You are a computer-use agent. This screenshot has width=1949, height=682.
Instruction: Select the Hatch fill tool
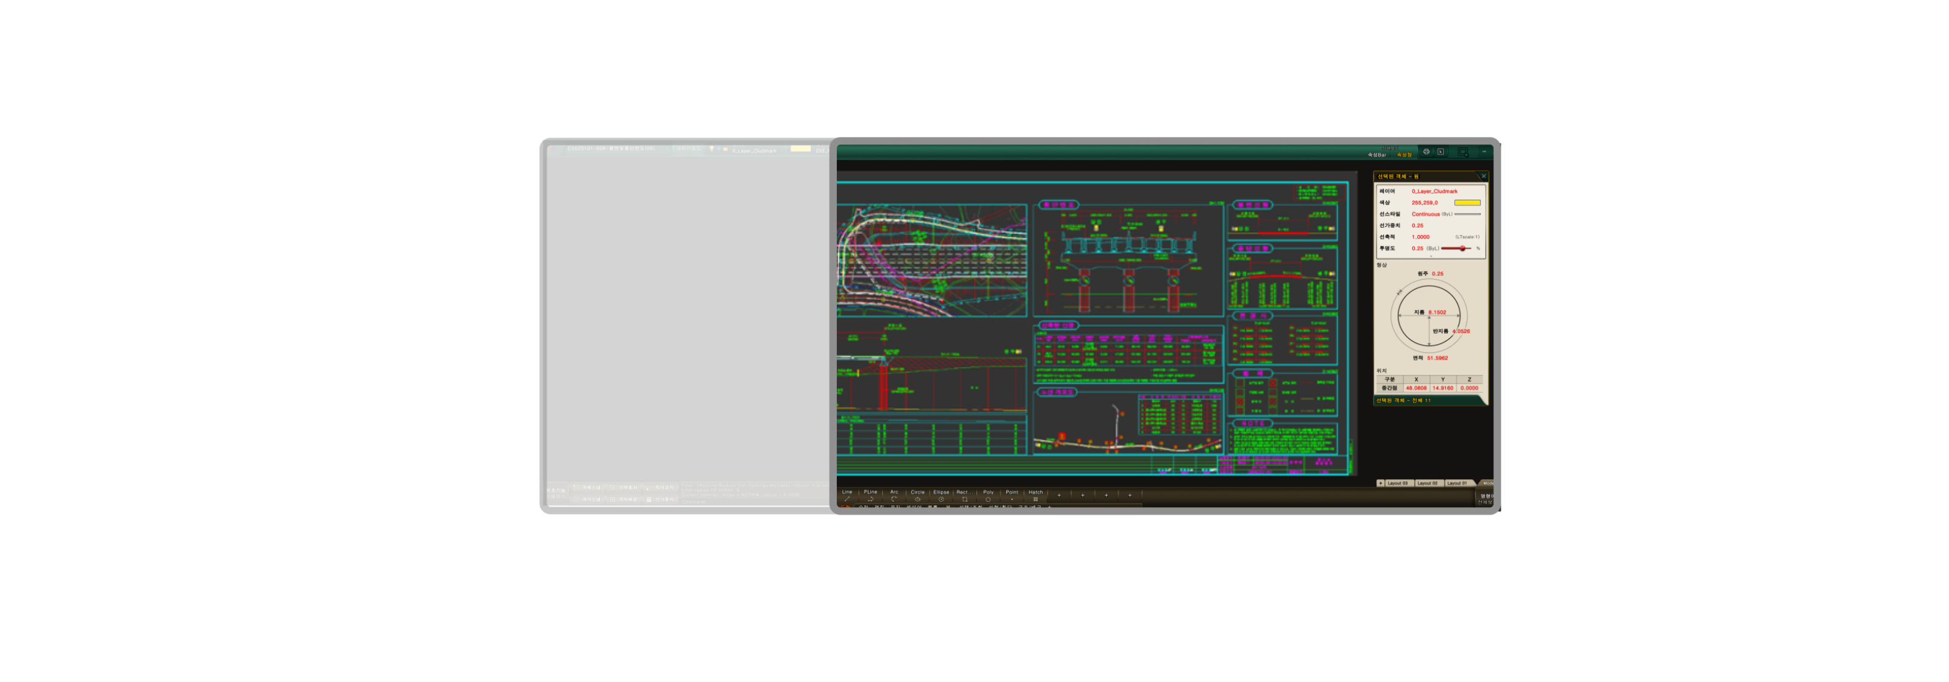click(1035, 495)
